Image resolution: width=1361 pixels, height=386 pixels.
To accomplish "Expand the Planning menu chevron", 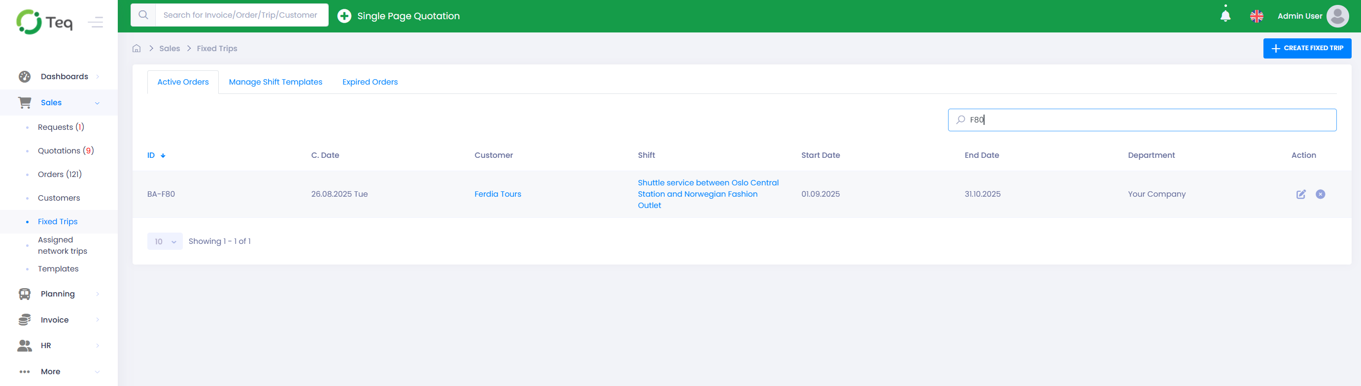I will 97,294.
